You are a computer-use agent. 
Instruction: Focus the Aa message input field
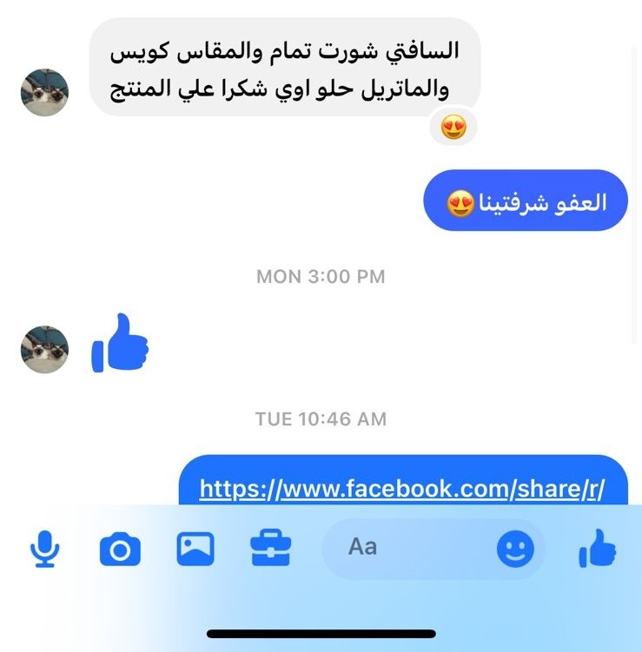pos(433,549)
